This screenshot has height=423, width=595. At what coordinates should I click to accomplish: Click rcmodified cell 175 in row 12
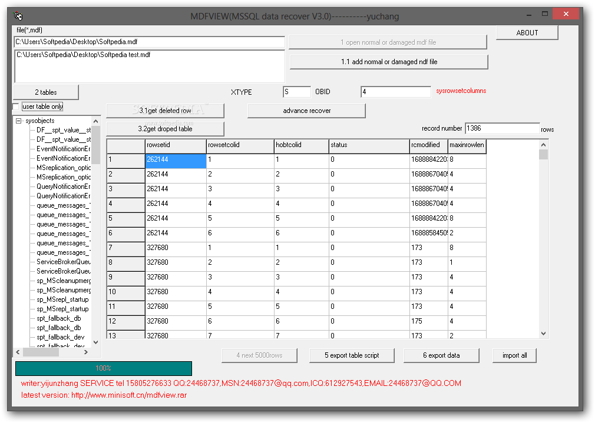tap(429, 322)
